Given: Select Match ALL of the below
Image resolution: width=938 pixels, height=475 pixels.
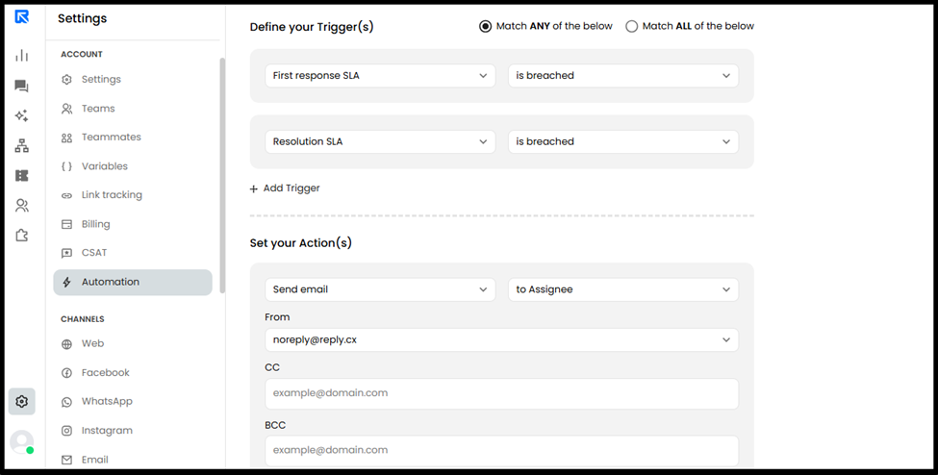Looking at the screenshot, I should pyautogui.click(x=690, y=26).
